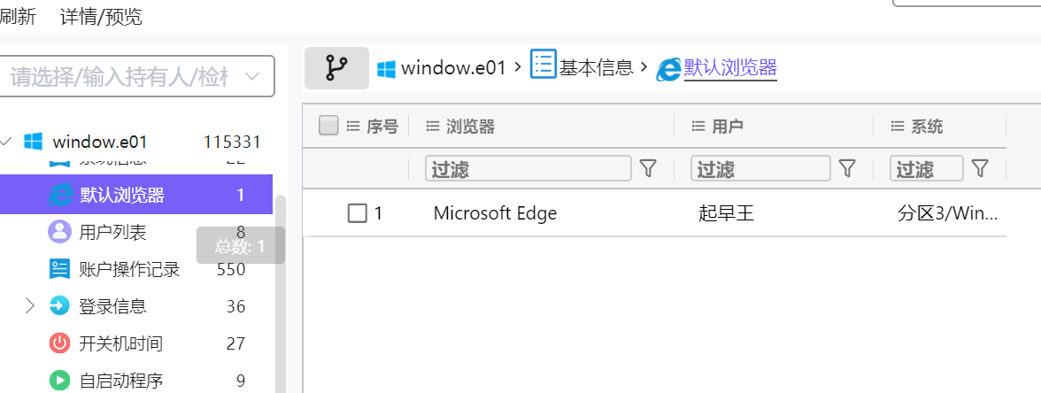Open 用户列表 in the sidebar tree
Viewport: 1041px width, 393px height.
coord(113,232)
